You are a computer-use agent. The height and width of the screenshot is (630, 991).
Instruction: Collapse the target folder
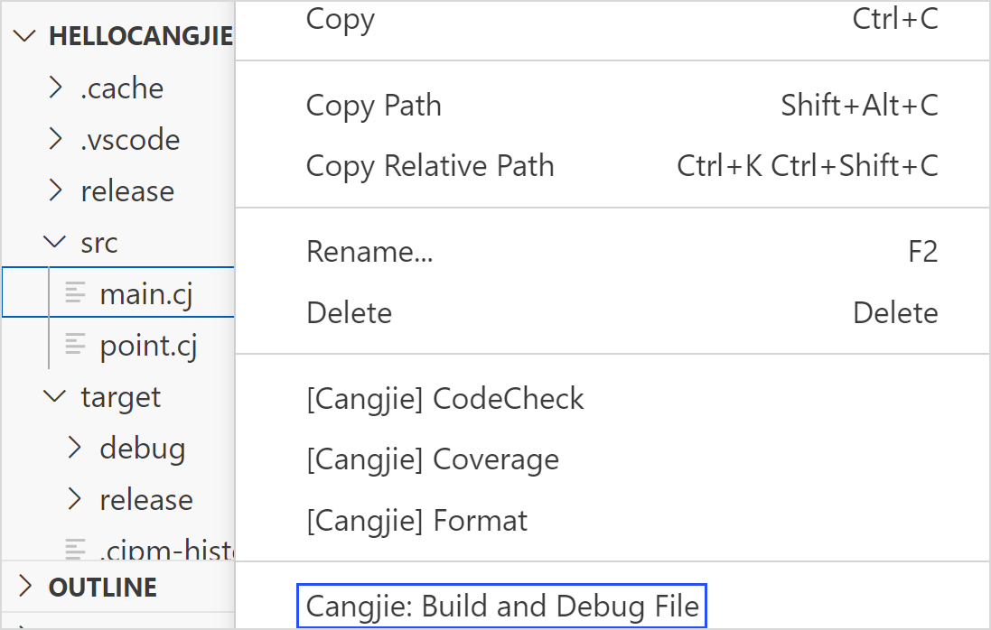coord(56,396)
